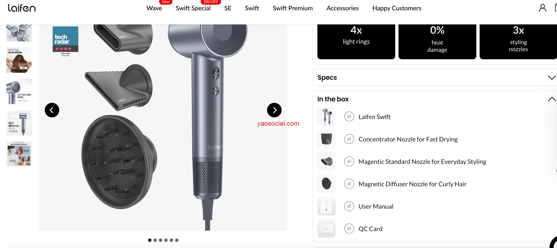The width and height of the screenshot is (557, 248).
Task: Open the Wave menu item
Action: tap(154, 8)
